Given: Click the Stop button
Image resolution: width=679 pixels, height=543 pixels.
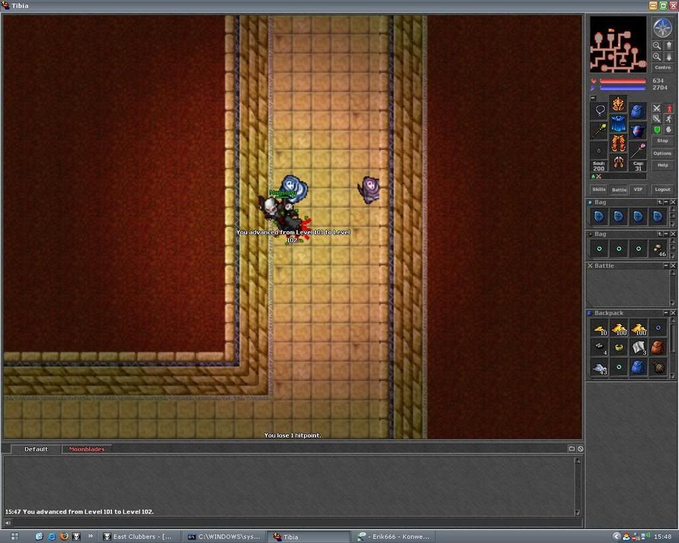Looking at the screenshot, I should pos(662,141).
